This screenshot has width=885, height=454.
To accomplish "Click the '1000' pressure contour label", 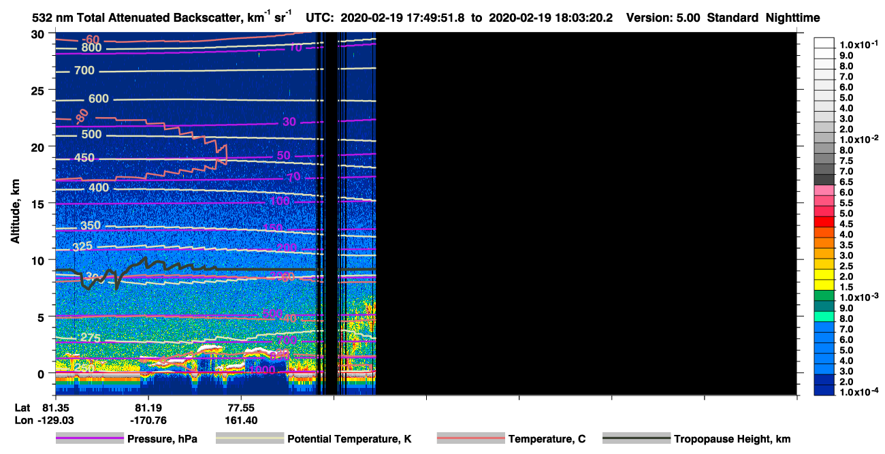I will tap(262, 370).
